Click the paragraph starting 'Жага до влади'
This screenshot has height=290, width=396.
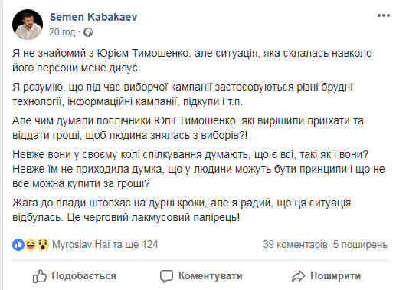182,210
